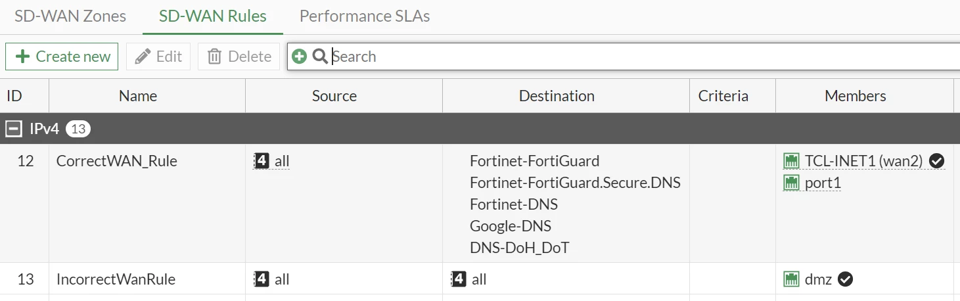Click Fortinet-FortiGuard.Secure.DNS destination entry
The image size is (960, 301).
[x=575, y=183]
